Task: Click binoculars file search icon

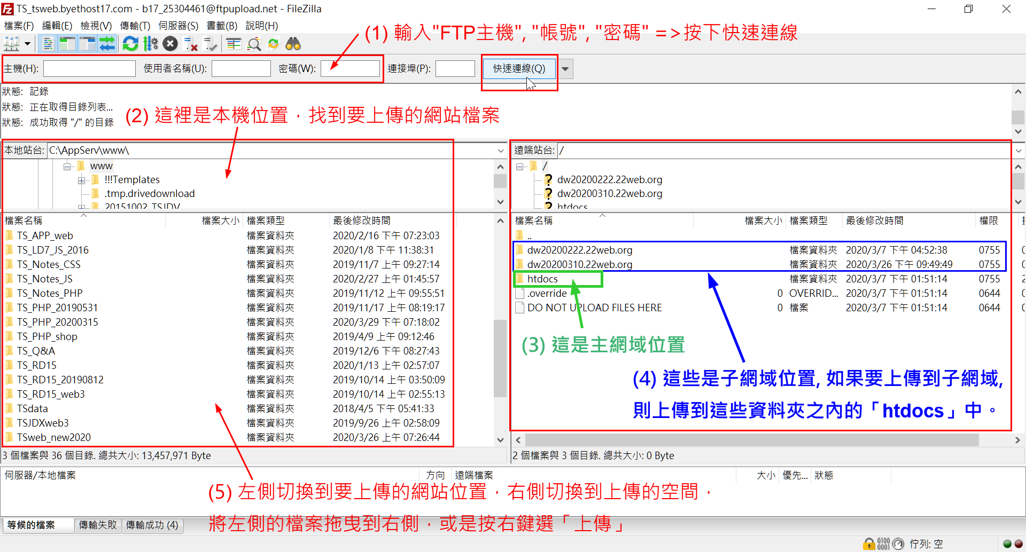Action: (293, 44)
